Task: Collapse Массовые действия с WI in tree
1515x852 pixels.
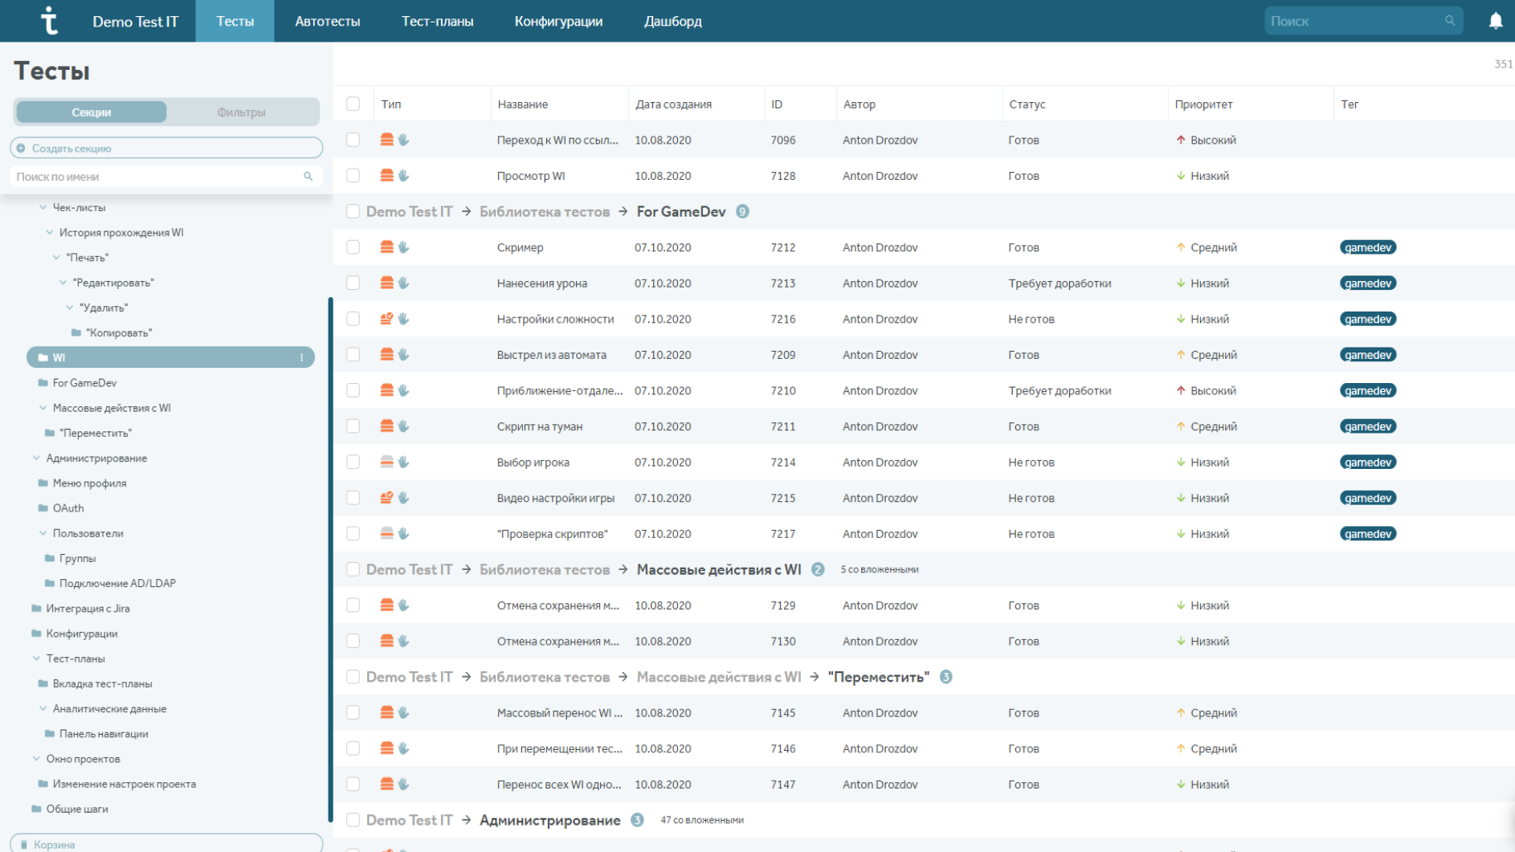Action: pos(43,408)
